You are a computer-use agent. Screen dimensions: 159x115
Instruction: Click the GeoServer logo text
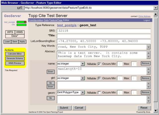pos(12,16)
